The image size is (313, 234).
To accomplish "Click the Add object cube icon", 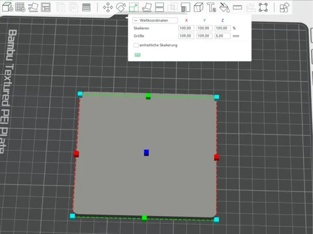I will (8, 7).
